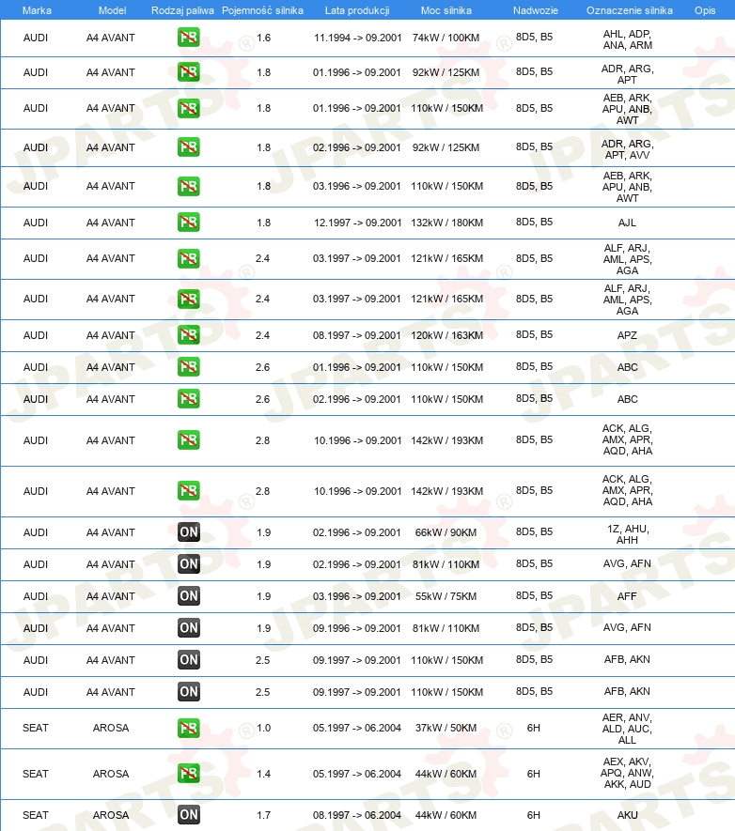The image size is (735, 831).
Task: Click the Oznaczenie silnika column header
Action: pyautogui.click(x=629, y=10)
